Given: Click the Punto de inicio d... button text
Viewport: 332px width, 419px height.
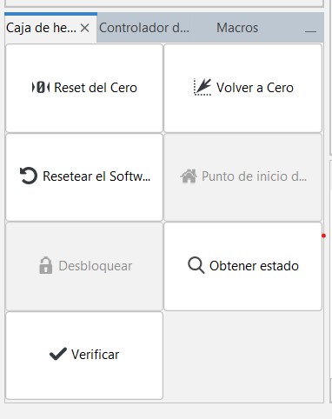Looking at the screenshot, I should pos(254,176).
